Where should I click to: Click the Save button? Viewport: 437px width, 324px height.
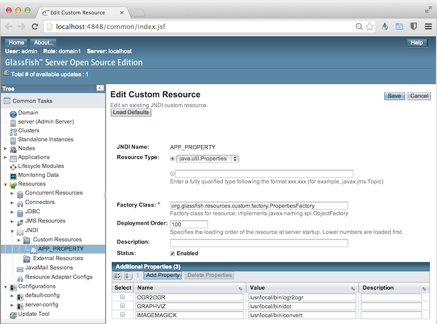394,96
